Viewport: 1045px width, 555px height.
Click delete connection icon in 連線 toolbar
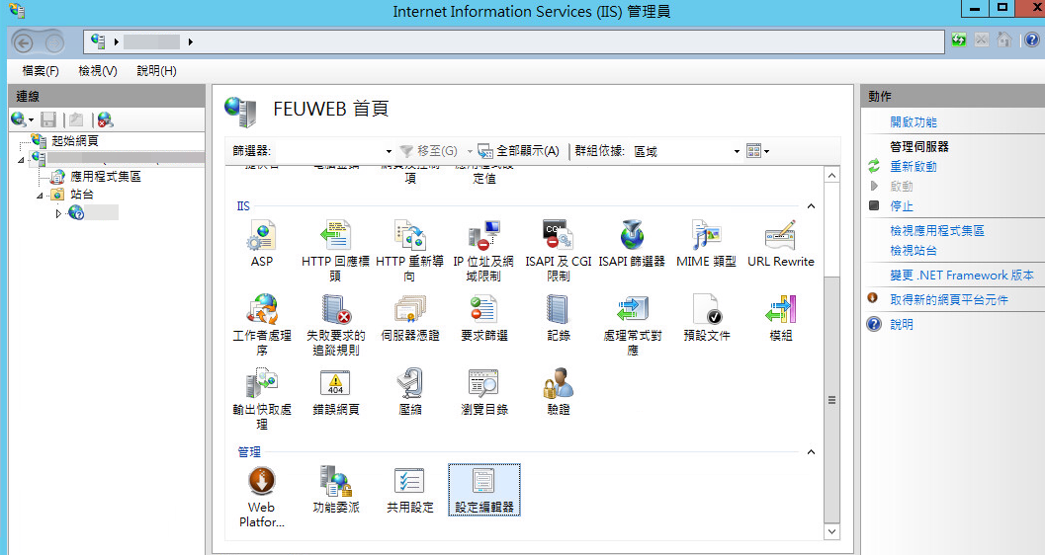[x=106, y=119]
